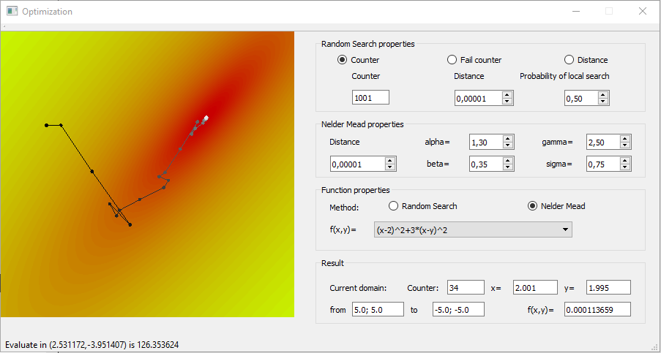Increase the gamma value
Image resolution: width=661 pixels, height=353 pixels.
(625, 139)
